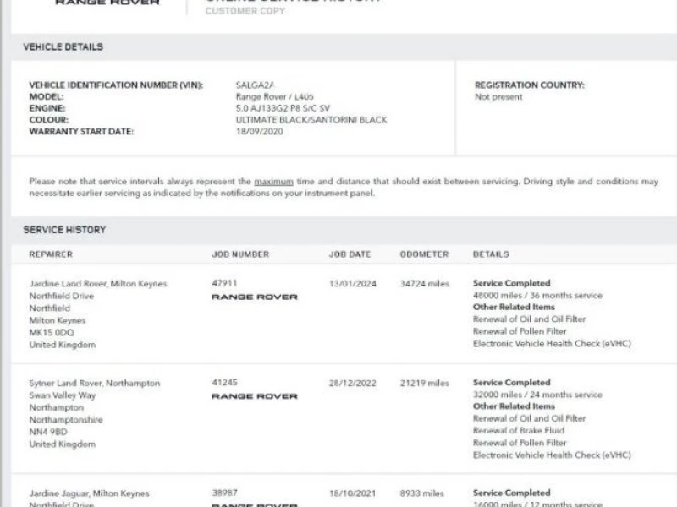Click the 'REPAIRER' column header

click(51, 254)
